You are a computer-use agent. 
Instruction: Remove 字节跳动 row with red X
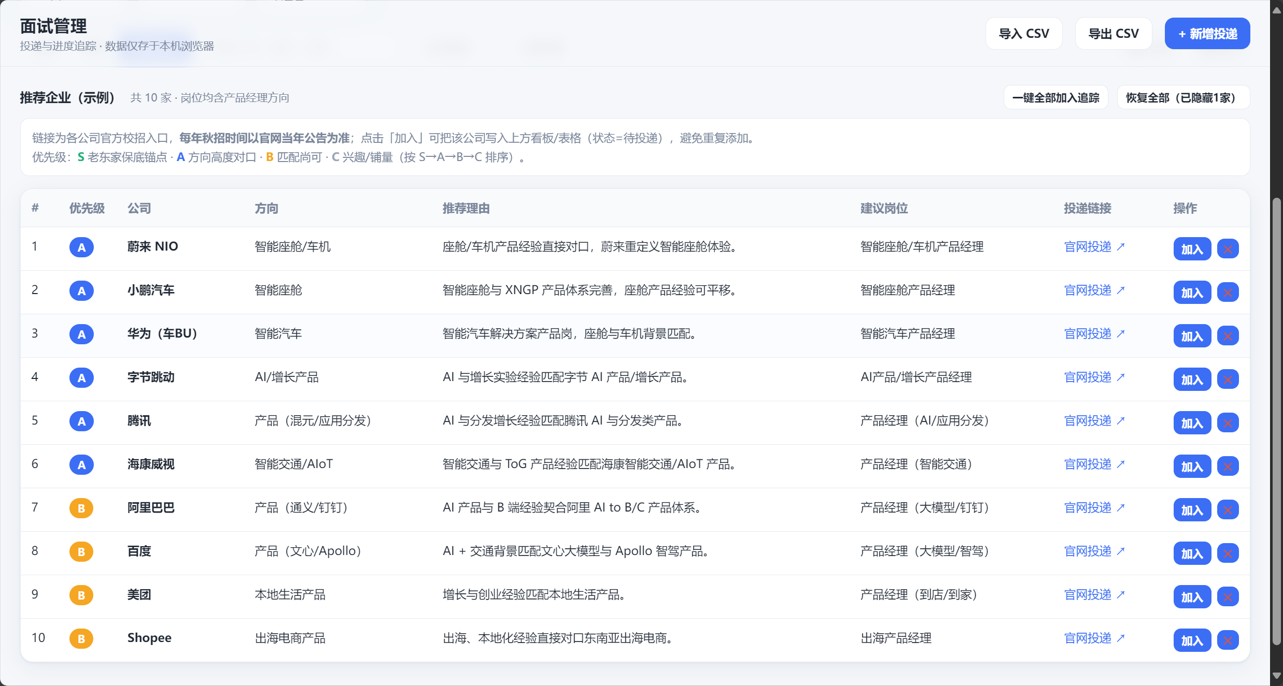[1228, 380]
